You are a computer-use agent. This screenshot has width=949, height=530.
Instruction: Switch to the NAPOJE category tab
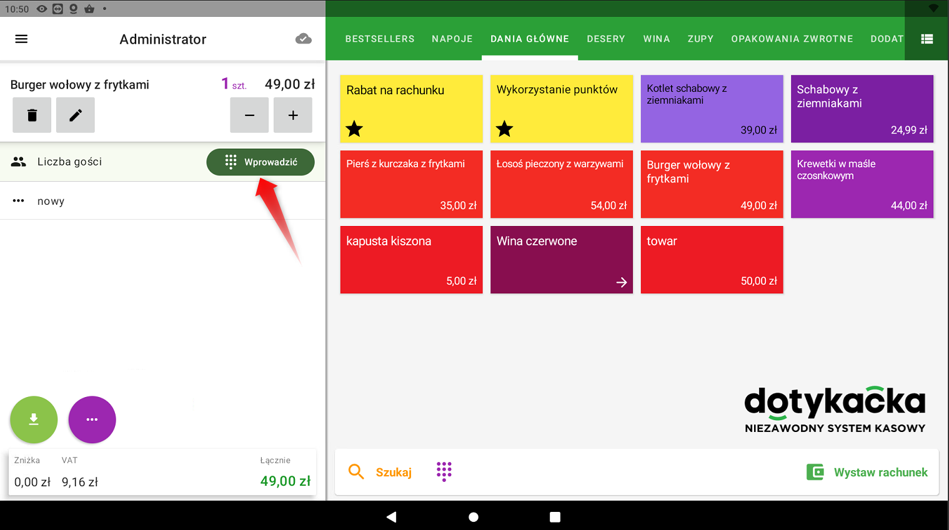pyautogui.click(x=452, y=39)
